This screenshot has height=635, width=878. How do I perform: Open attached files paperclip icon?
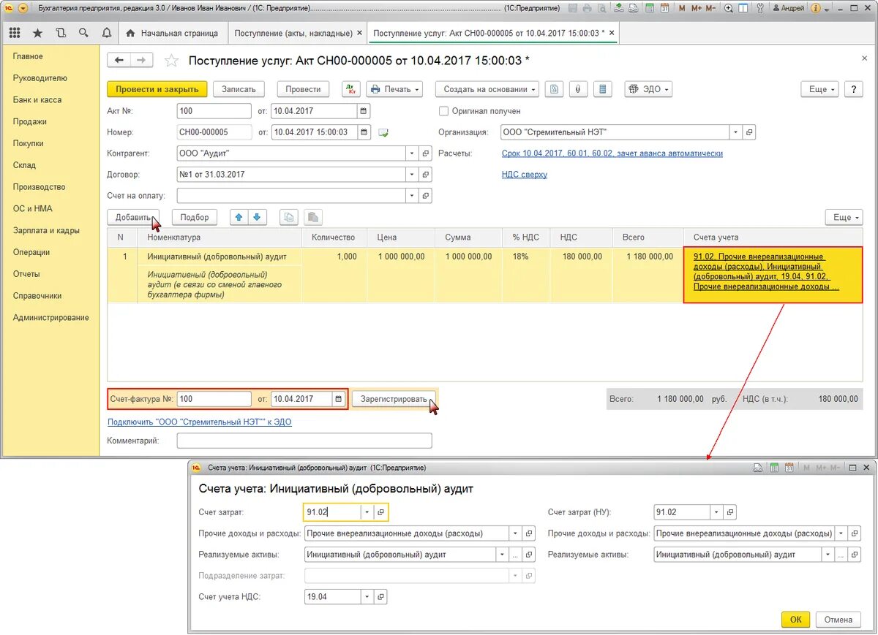click(578, 89)
